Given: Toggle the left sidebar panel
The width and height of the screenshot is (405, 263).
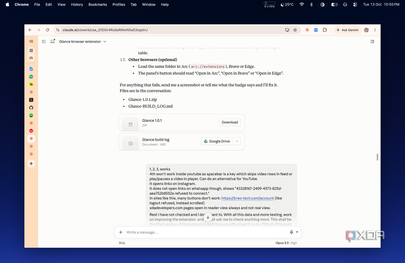Looking at the screenshot, I should coord(44,42).
